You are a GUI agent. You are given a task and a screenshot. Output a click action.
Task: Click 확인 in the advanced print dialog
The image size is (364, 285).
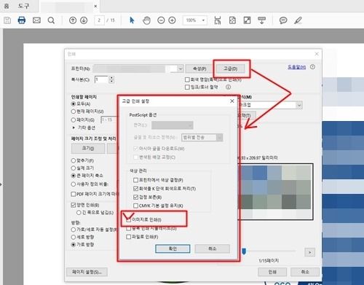[173, 249]
